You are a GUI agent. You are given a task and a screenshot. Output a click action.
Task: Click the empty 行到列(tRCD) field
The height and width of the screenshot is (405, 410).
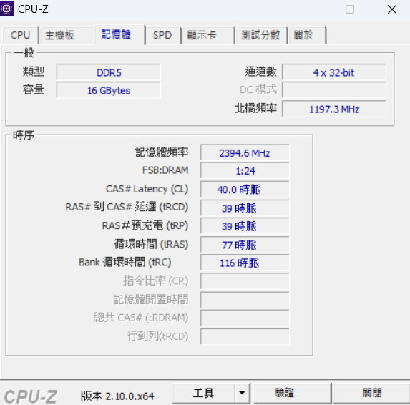tap(245, 337)
